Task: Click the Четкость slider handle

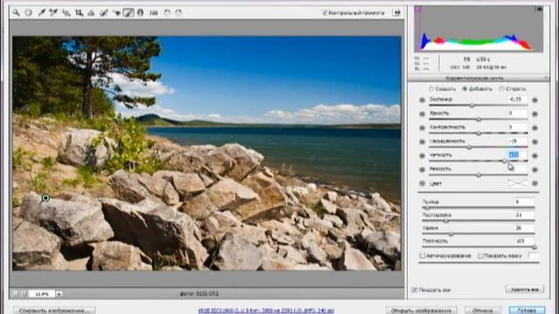Action: [505, 161]
